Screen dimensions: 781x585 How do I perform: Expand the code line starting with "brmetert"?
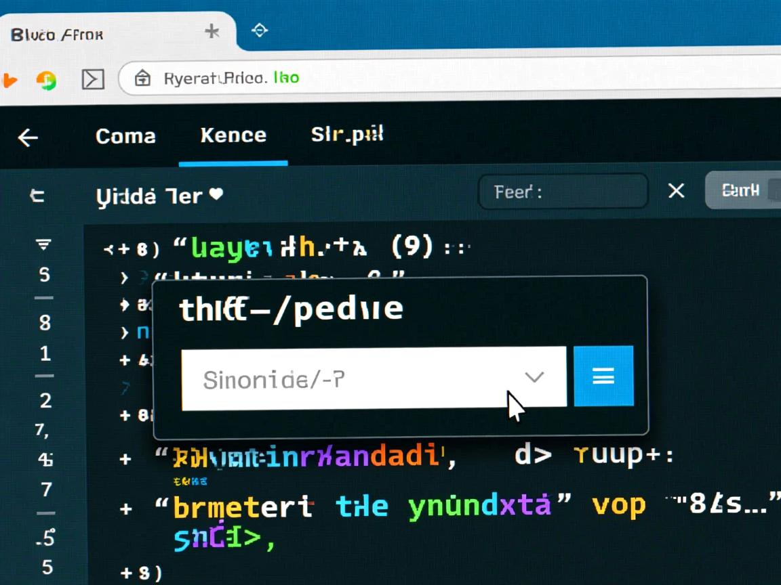[x=125, y=508]
